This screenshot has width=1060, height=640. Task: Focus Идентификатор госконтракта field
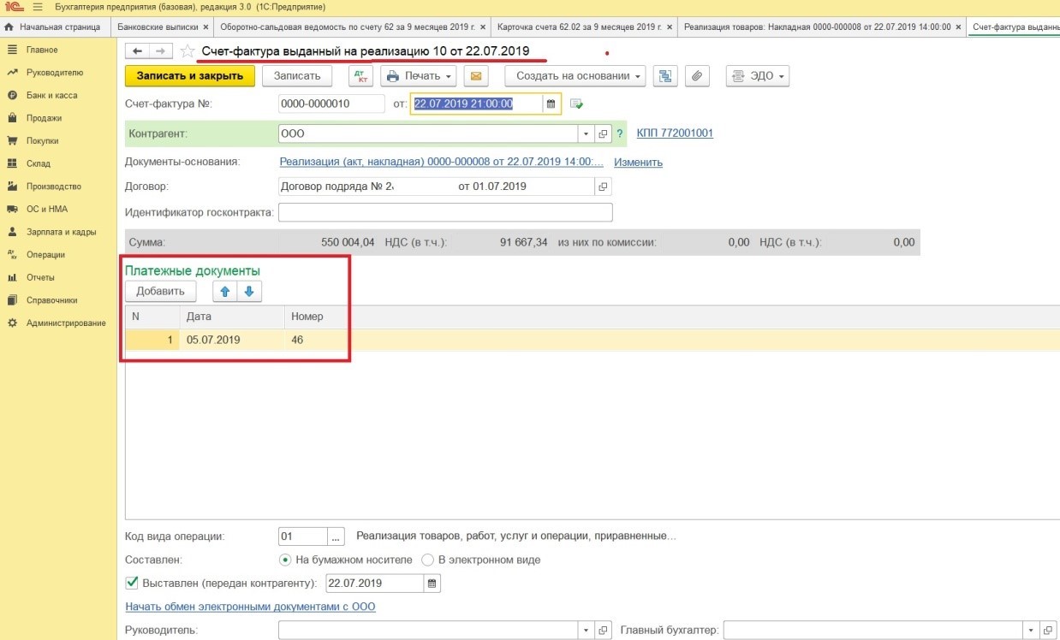(x=446, y=212)
